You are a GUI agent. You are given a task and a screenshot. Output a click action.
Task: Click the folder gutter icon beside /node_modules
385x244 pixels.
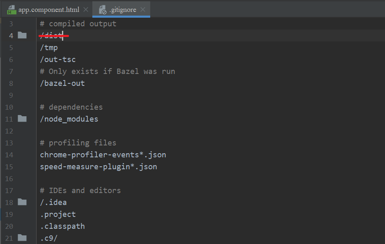pyautogui.click(x=22, y=119)
